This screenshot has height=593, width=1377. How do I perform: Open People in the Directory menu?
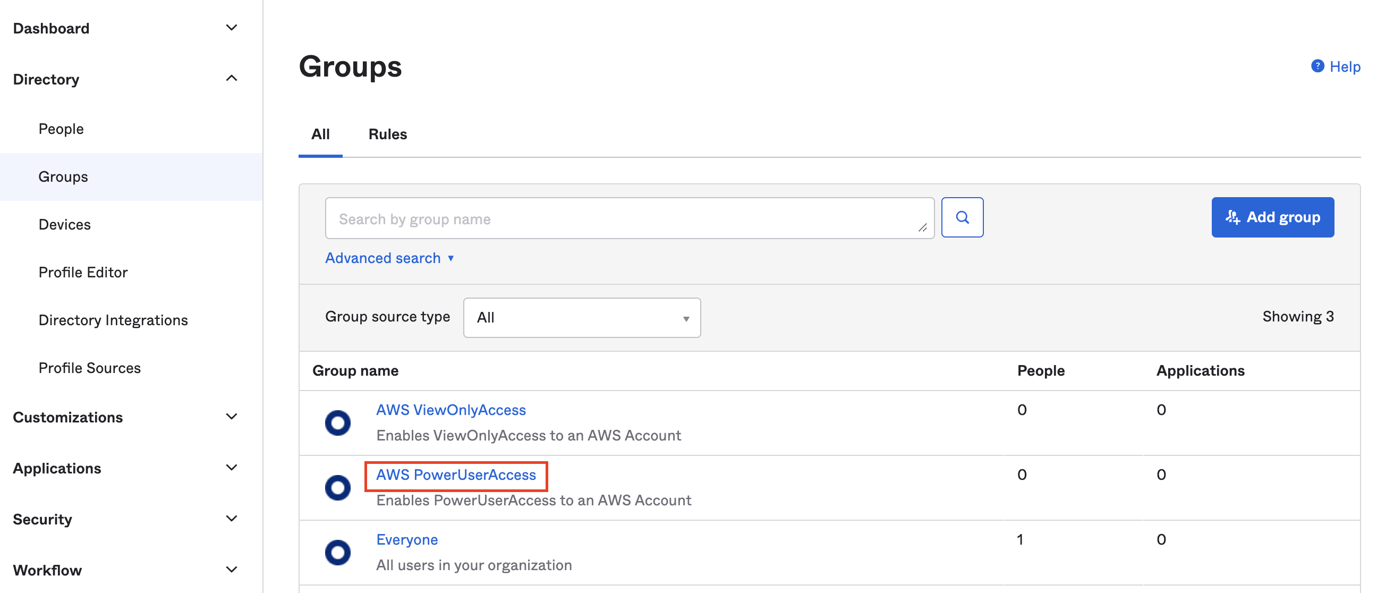point(61,129)
